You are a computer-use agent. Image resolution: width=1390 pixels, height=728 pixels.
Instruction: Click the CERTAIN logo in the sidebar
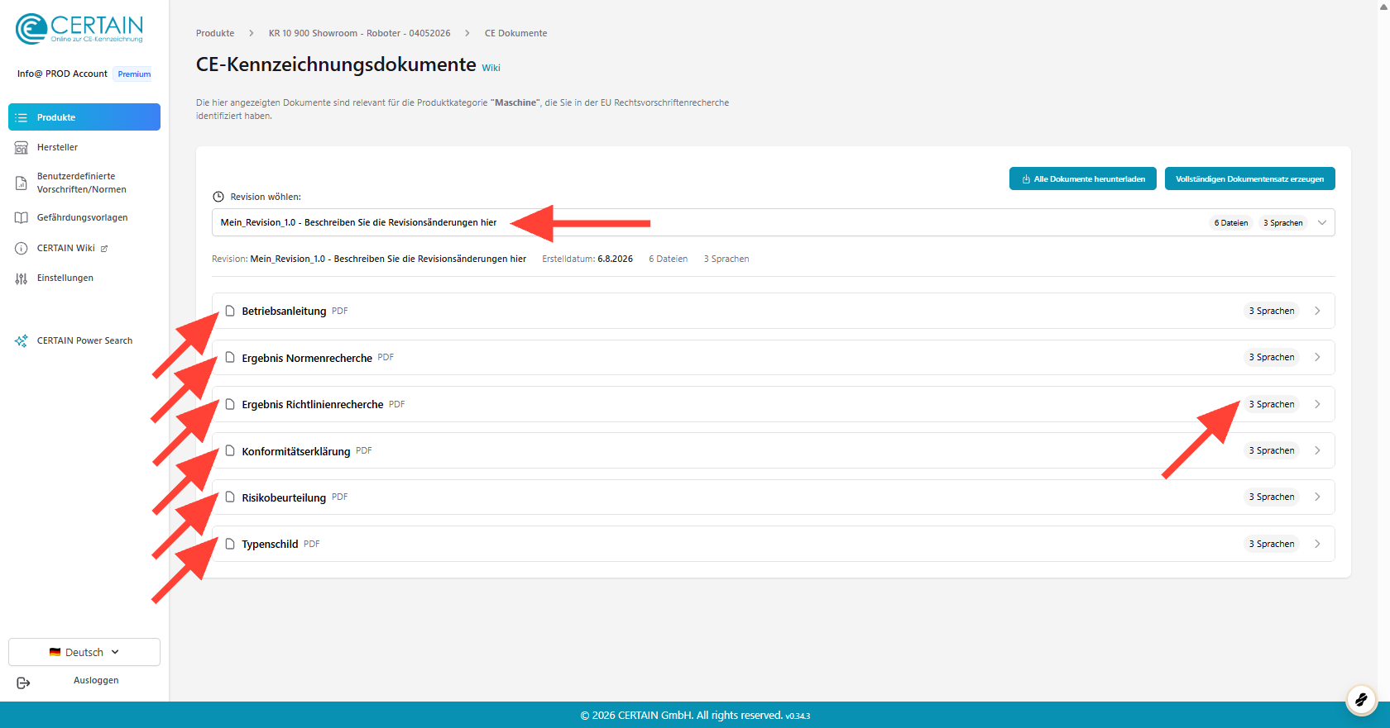pyautogui.click(x=79, y=29)
